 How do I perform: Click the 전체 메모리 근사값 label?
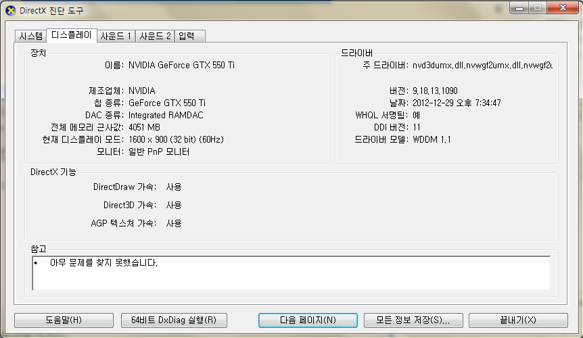87,127
